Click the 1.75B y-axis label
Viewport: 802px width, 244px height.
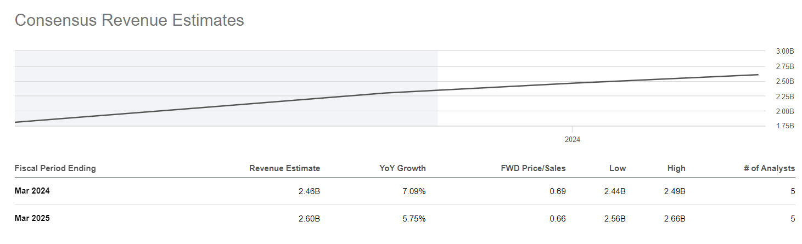(784, 126)
